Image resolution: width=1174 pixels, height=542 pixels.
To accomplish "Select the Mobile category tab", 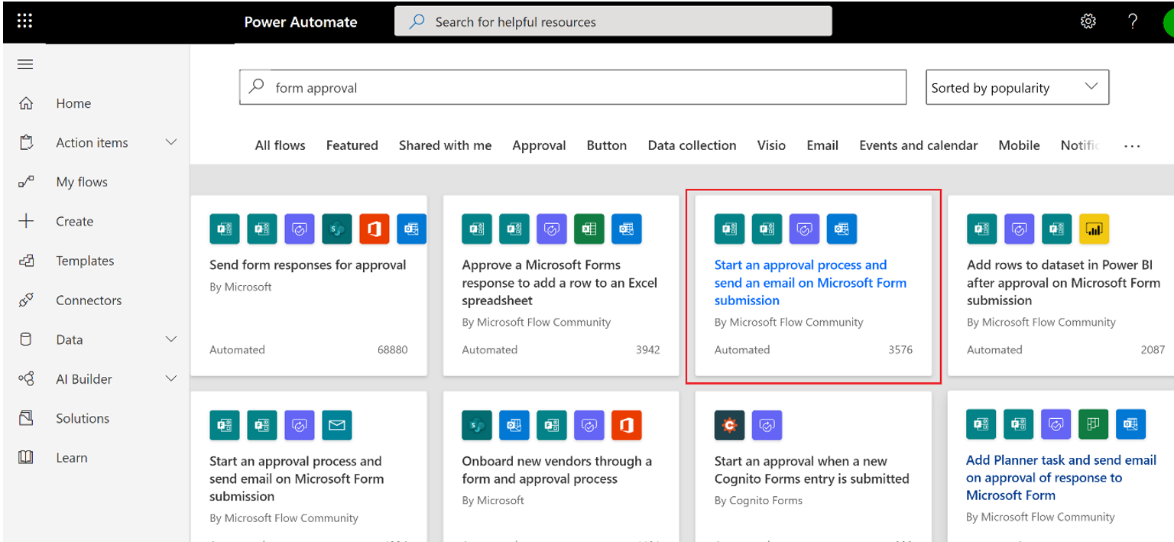I will pyautogui.click(x=1019, y=145).
